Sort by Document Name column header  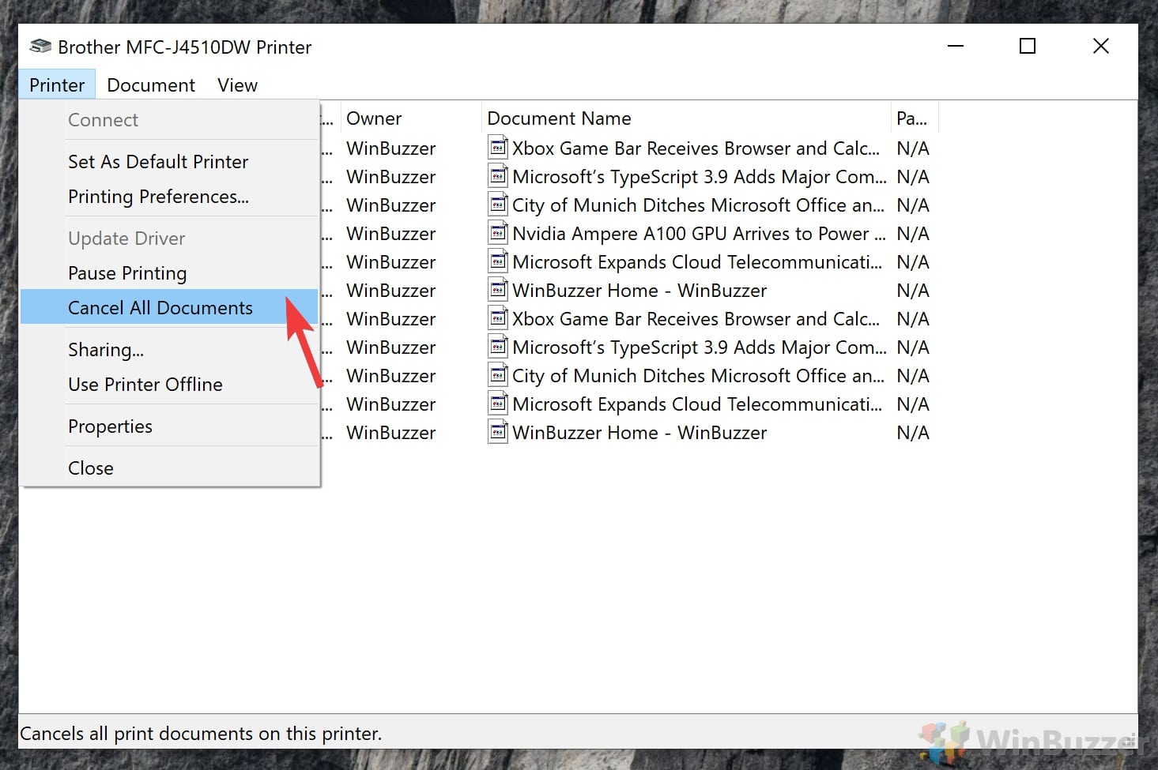point(685,118)
